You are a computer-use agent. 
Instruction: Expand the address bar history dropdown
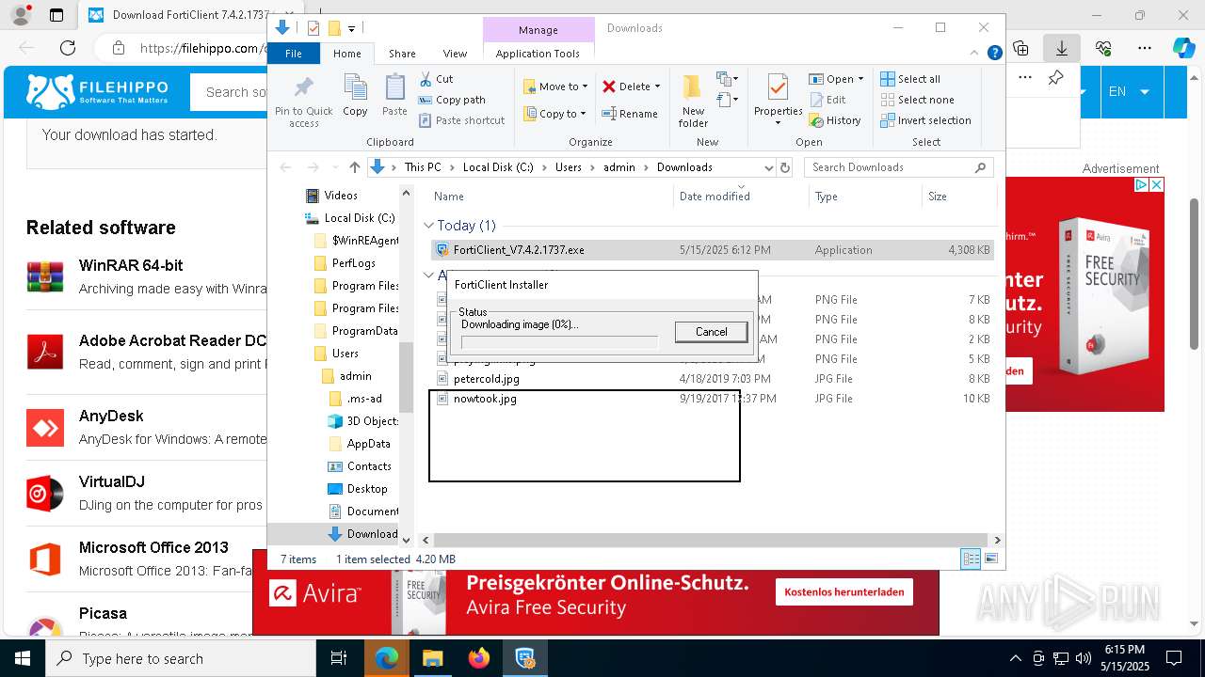[768, 167]
